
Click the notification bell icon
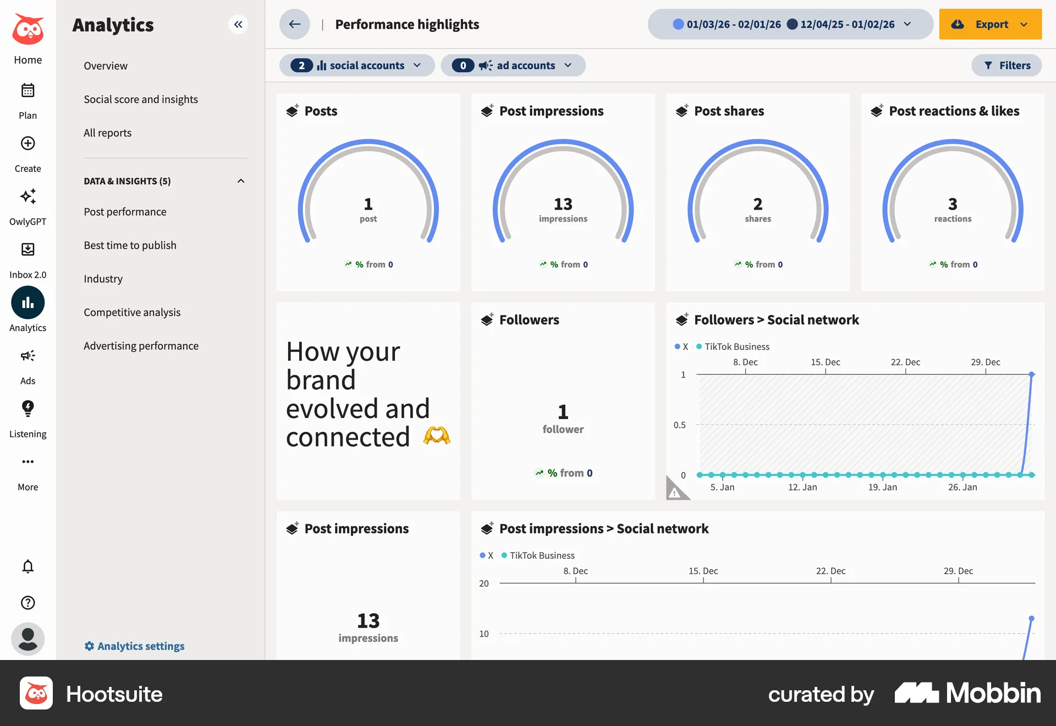click(28, 566)
